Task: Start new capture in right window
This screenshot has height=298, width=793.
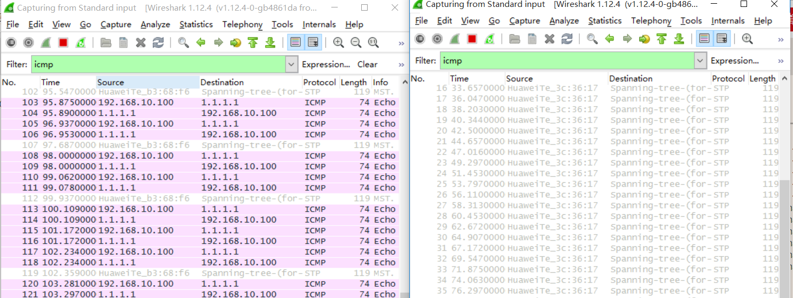Action: coord(455,38)
